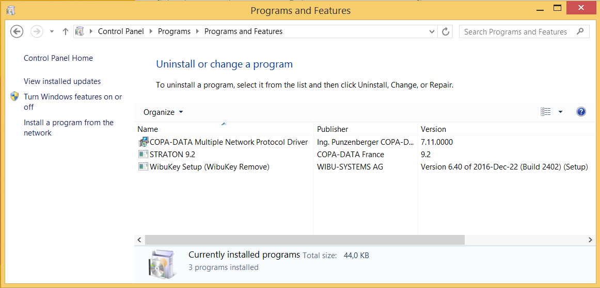This screenshot has width=600, height=288.
Task: Click version 7.11.0000 cell
Action: [437, 143]
